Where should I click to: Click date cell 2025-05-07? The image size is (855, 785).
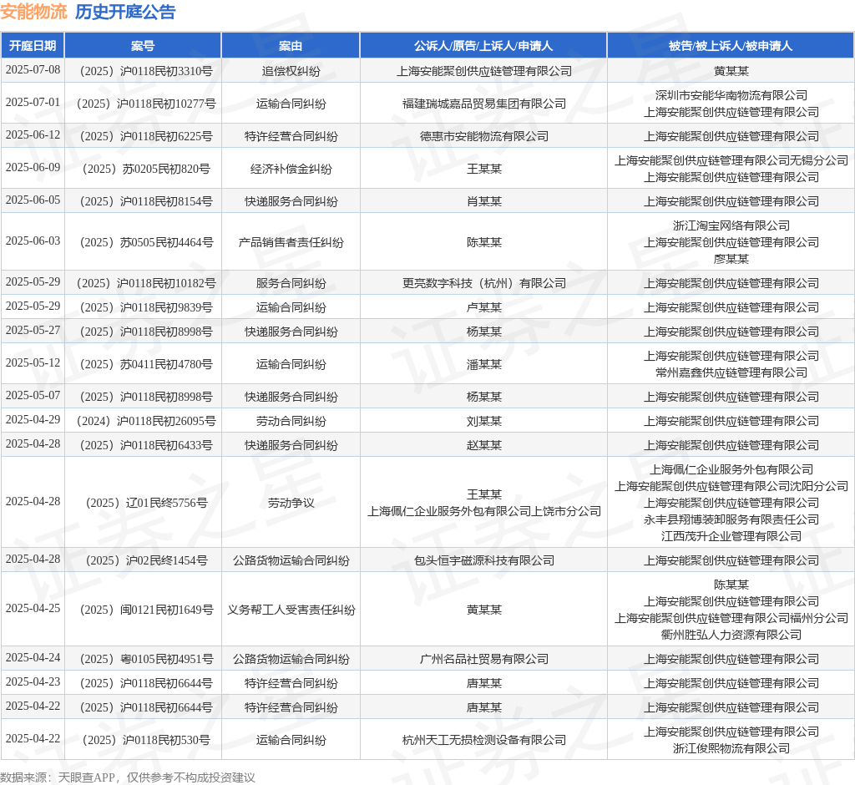33,396
